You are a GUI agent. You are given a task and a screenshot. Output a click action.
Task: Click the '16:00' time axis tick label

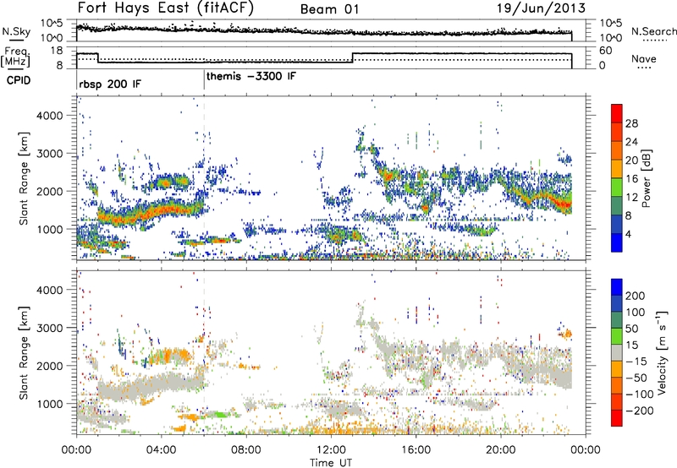pyautogui.click(x=416, y=450)
